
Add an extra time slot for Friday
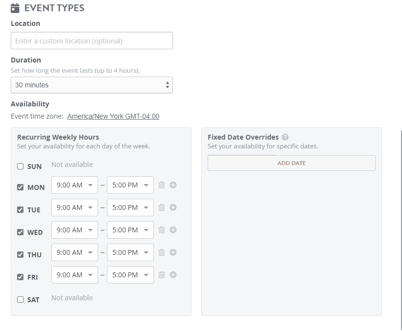coord(173,275)
